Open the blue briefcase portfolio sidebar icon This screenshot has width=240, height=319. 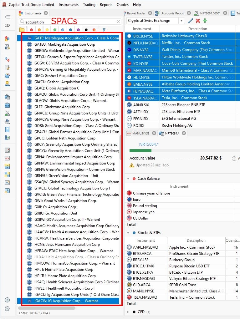tap(7, 105)
